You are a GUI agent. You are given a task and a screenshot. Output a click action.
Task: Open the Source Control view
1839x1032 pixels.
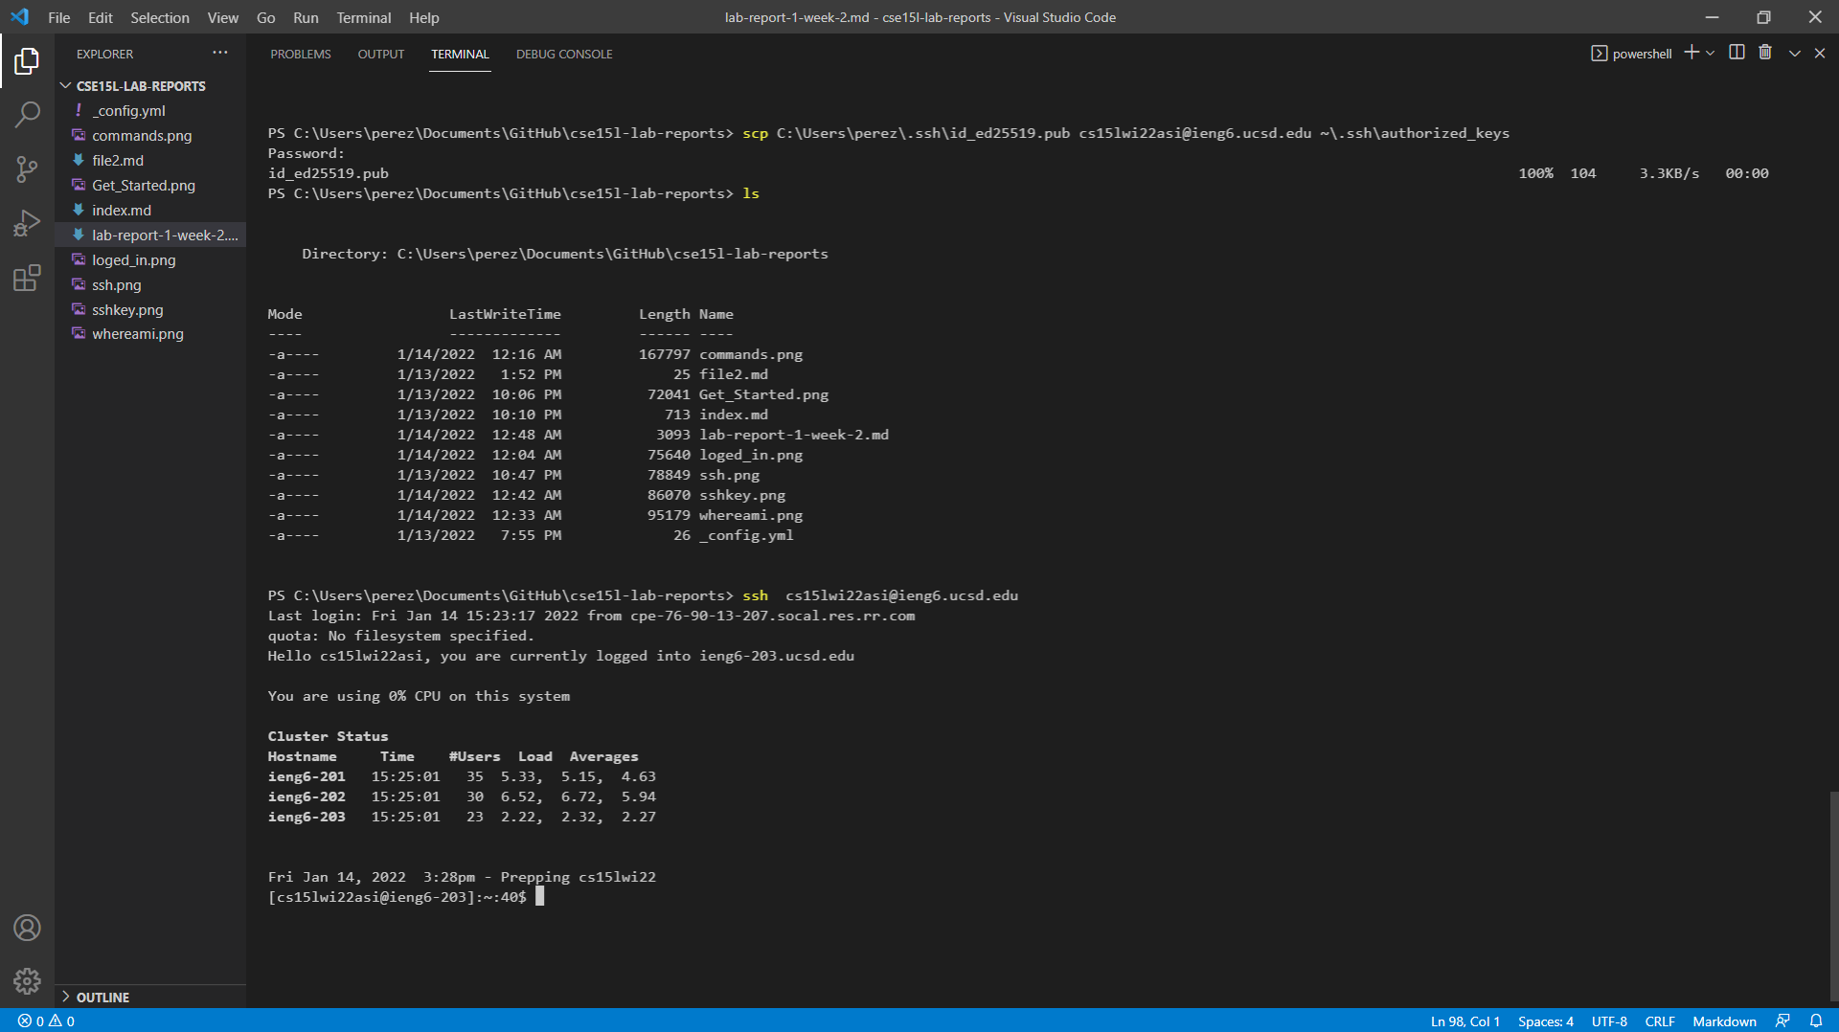tap(27, 169)
